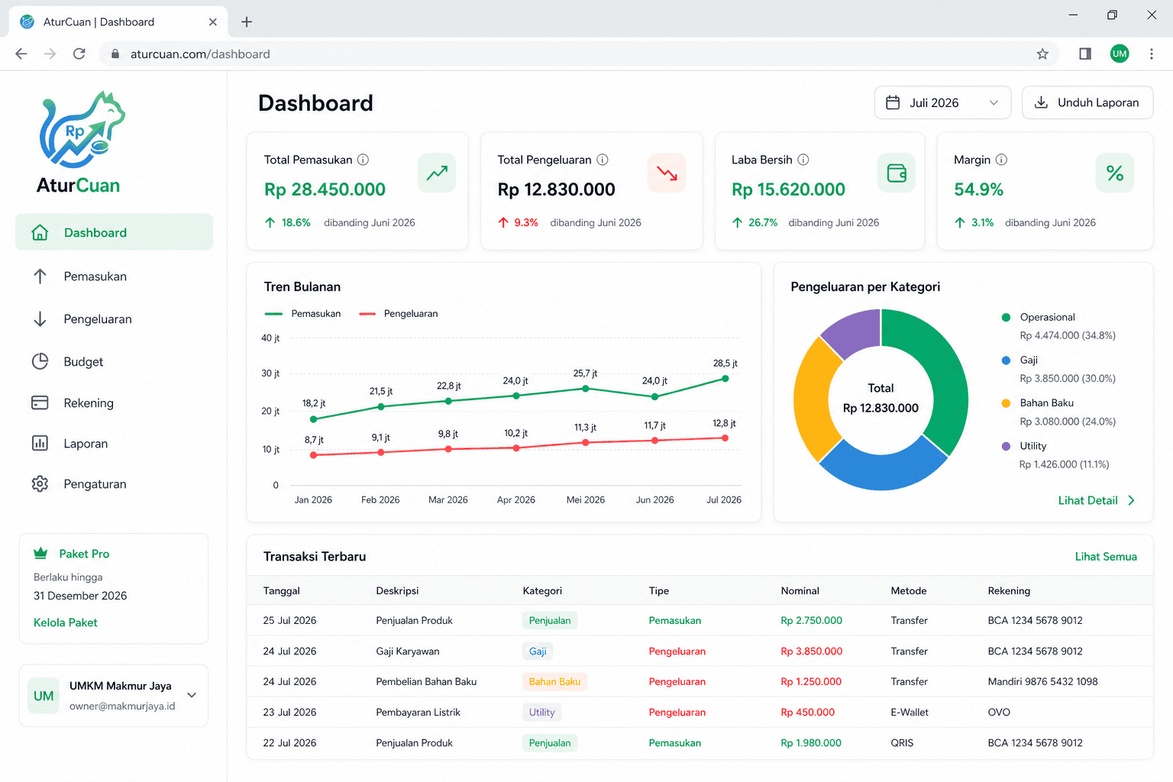
Task: Open a new browser tab
Action: tap(247, 21)
